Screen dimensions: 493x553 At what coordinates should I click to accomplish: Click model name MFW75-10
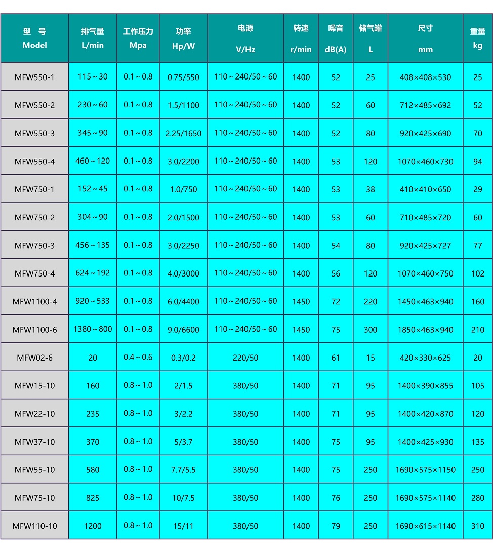click(34, 498)
